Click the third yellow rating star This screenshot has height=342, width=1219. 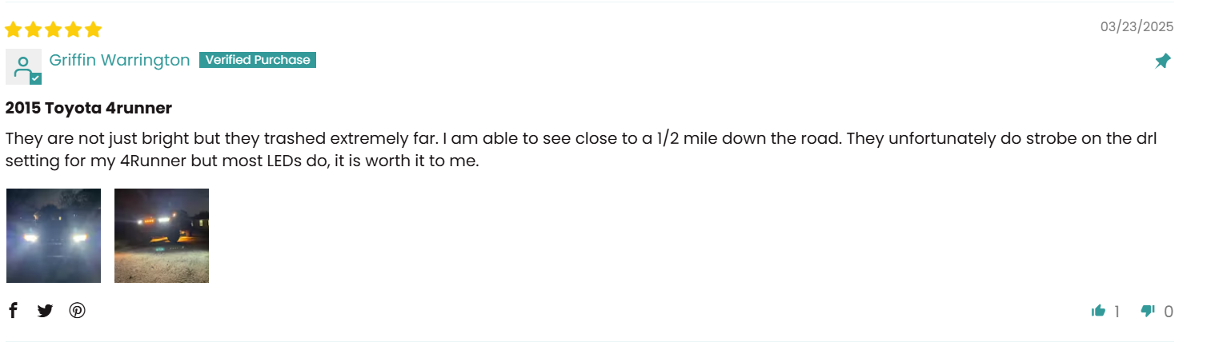(x=54, y=30)
